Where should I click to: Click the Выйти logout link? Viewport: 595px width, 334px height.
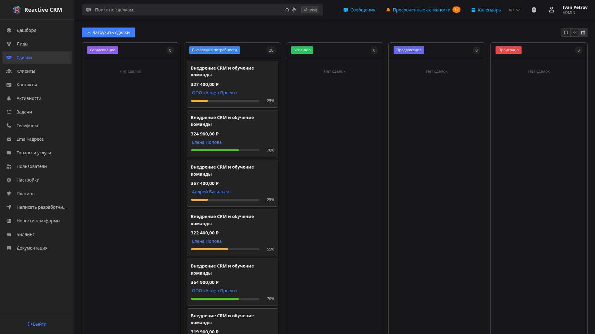pos(37,324)
